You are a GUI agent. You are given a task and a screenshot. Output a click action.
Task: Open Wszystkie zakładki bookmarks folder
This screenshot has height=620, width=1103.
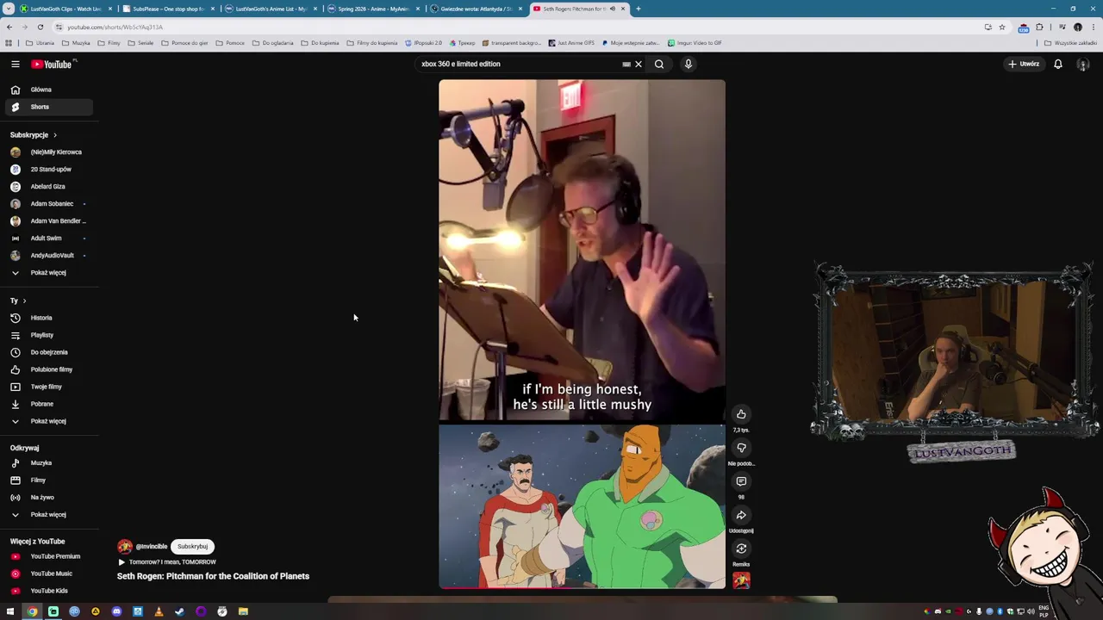click(x=1071, y=43)
